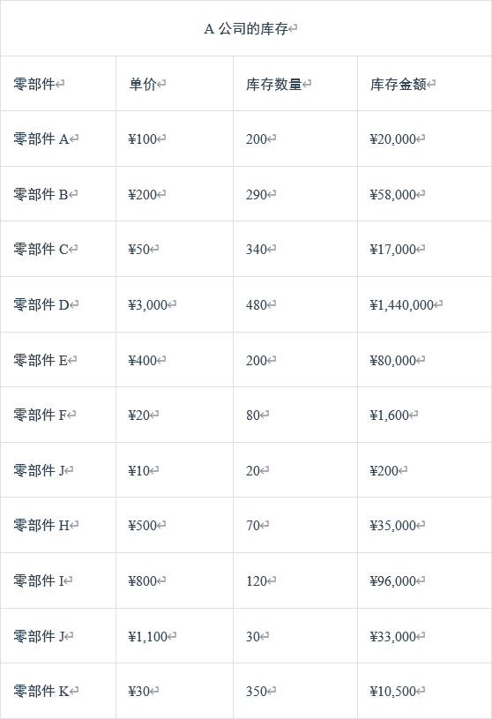Select the 单价 column header cell
The width and height of the screenshot is (492, 719).
175,84
